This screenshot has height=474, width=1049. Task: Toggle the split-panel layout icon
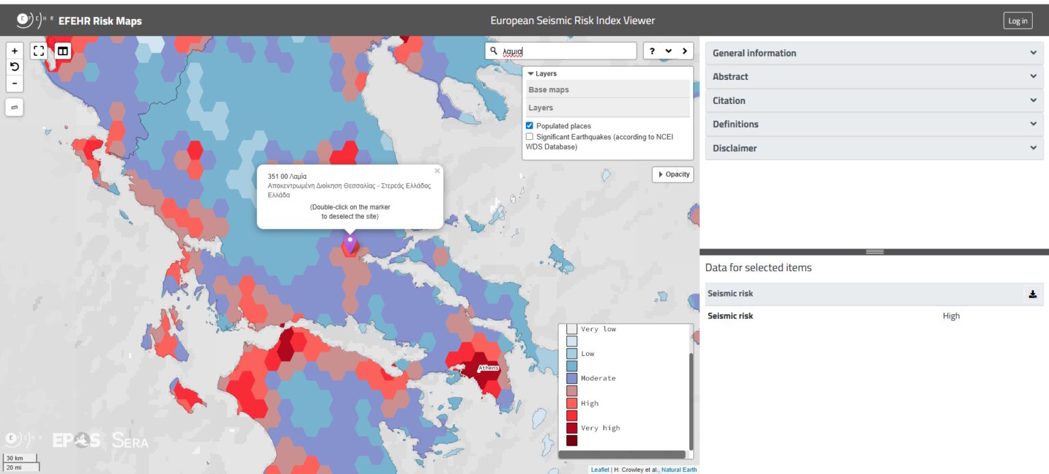(63, 51)
